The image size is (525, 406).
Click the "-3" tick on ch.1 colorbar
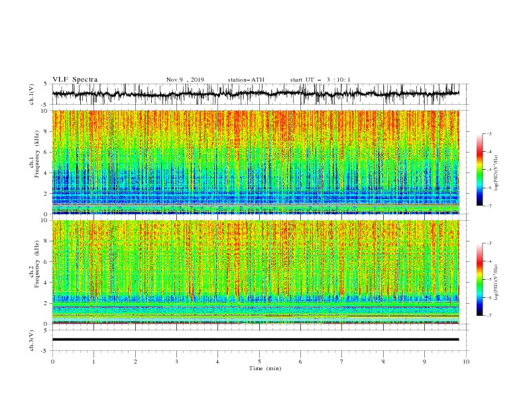click(x=489, y=133)
